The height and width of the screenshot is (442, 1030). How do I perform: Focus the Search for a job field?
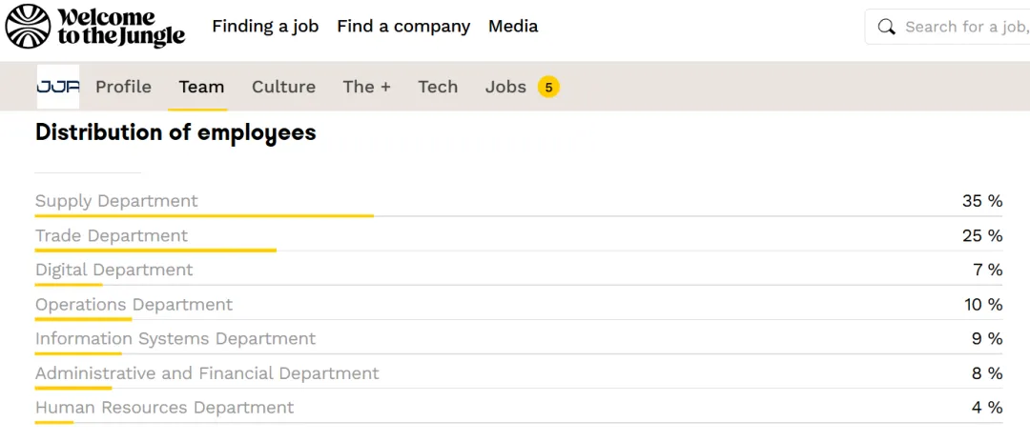coord(963,27)
